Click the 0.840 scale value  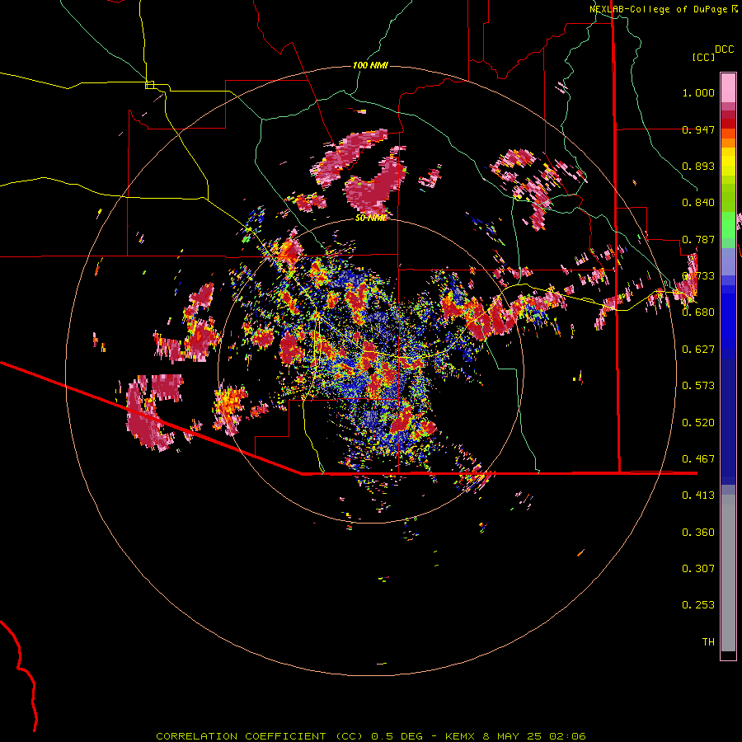click(x=698, y=203)
